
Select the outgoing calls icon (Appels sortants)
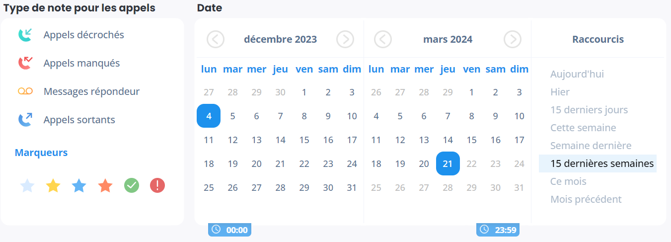25,120
